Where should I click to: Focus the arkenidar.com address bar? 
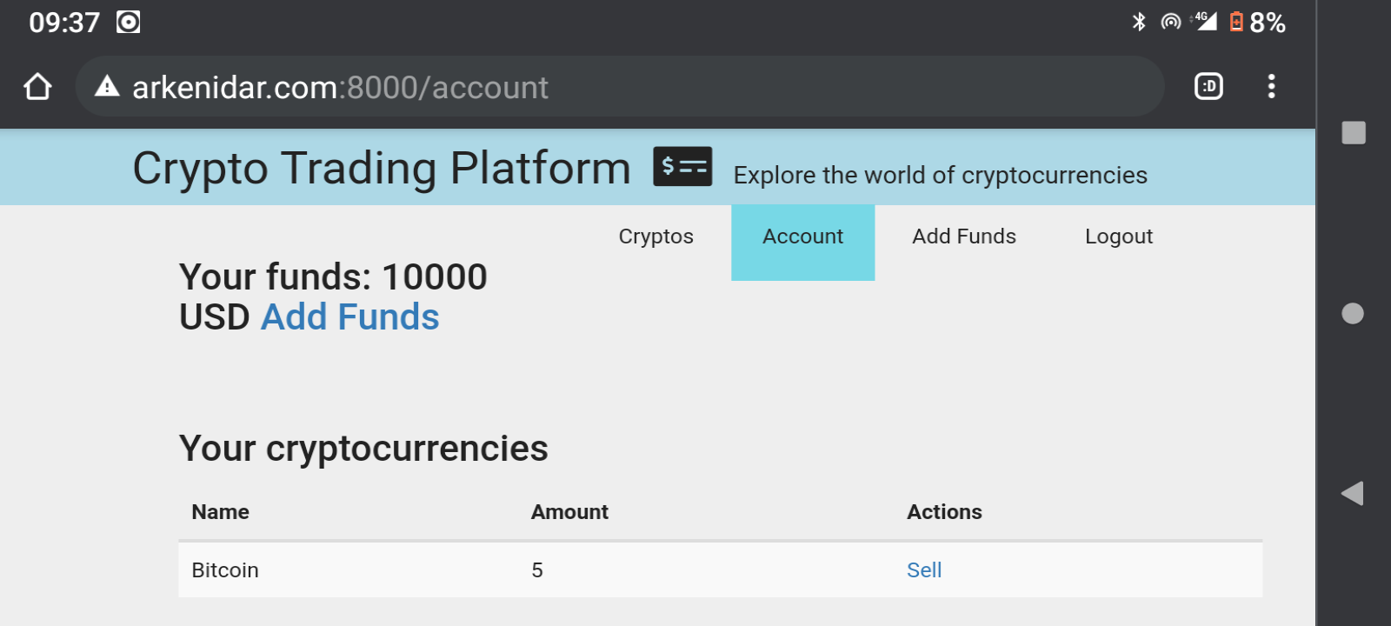(x=620, y=86)
